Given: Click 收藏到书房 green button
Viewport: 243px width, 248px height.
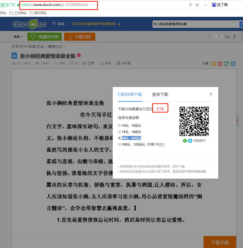Looking at the screenshot, I should click(x=45, y=37).
